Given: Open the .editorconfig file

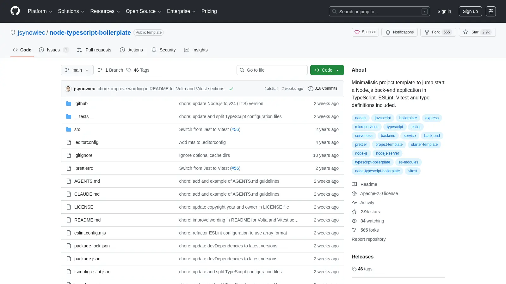Looking at the screenshot, I should click(x=86, y=142).
